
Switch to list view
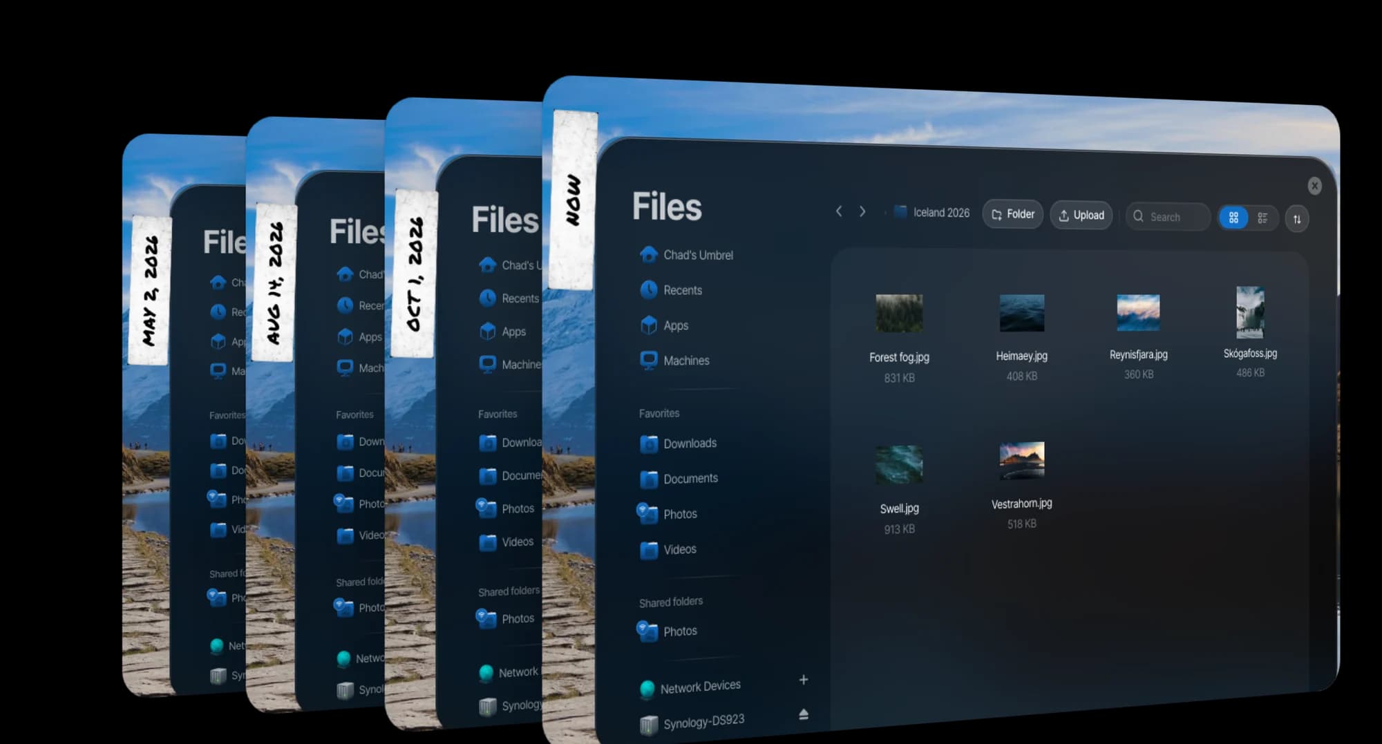(x=1262, y=218)
